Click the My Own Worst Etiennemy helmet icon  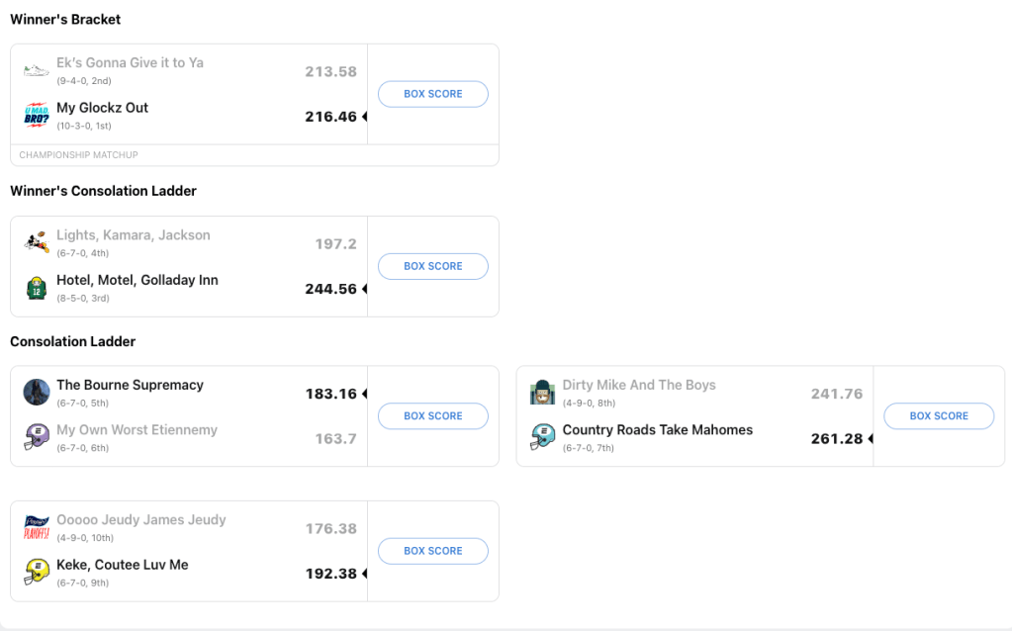click(x=36, y=437)
